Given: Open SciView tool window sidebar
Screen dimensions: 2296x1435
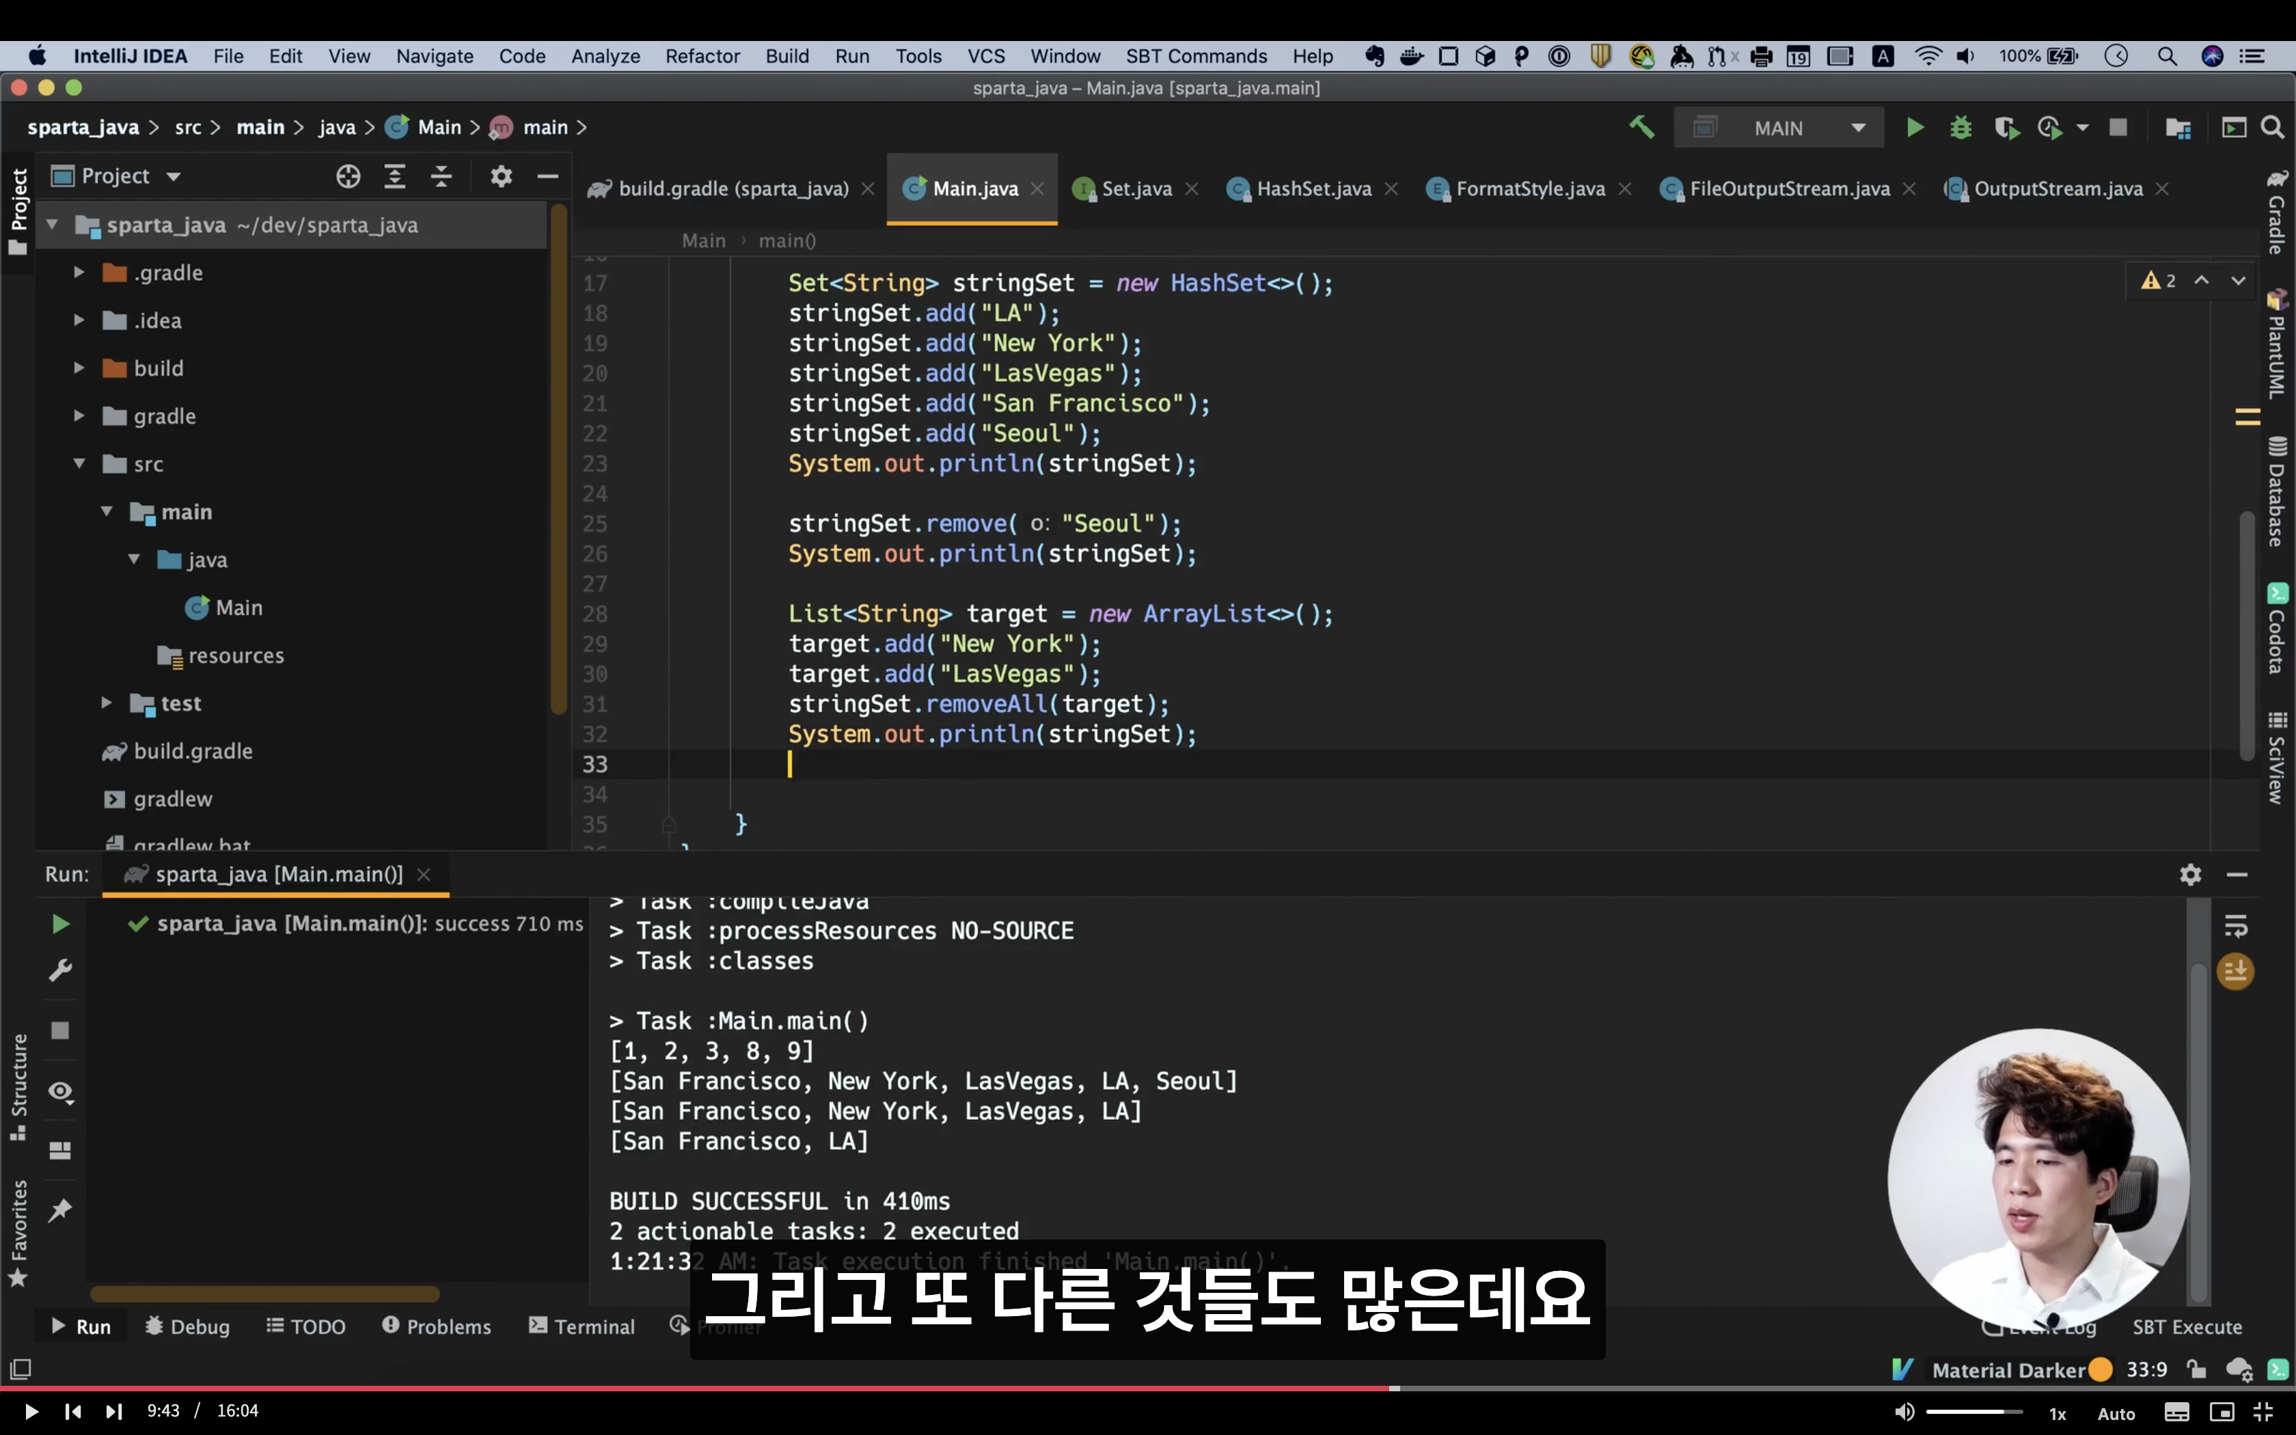Looking at the screenshot, I should [x=2276, y=757].
